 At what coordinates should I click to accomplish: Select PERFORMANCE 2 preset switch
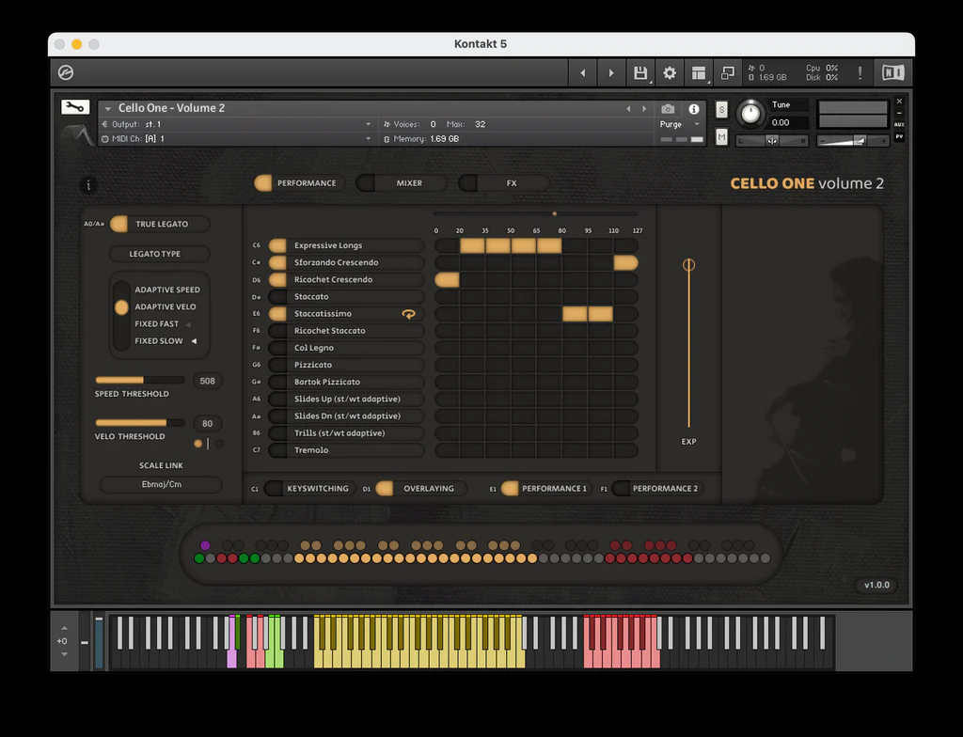pyautogui.click(x=621, y=489)
